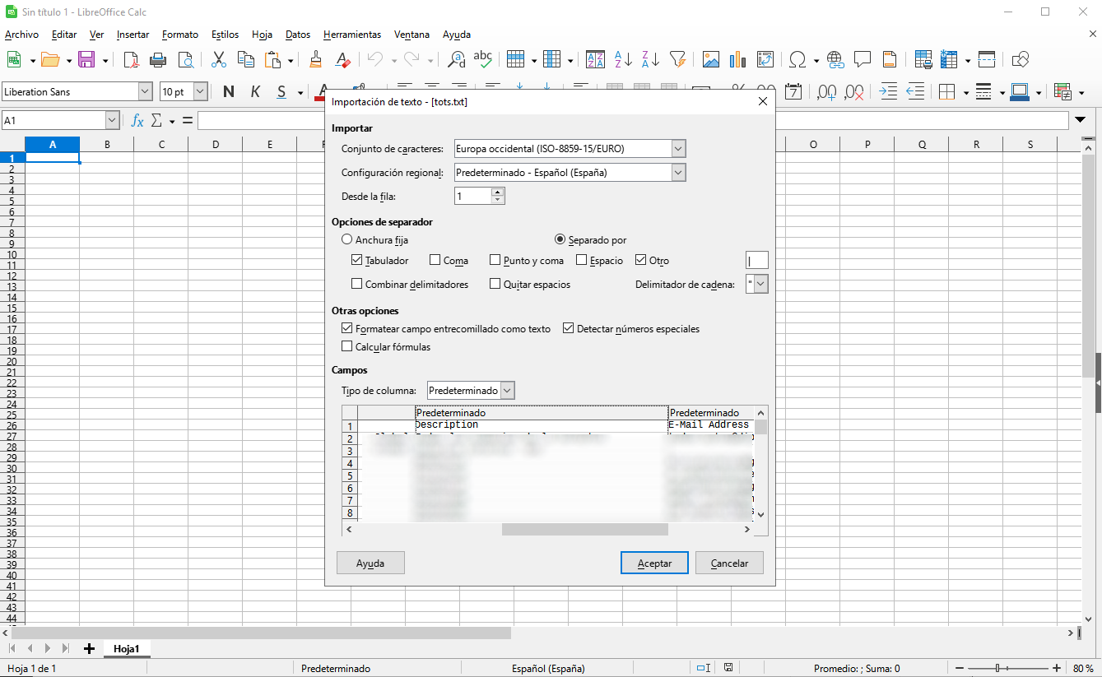
Task: Toggle Detectar números especiales checkbox
Action: tap(568, 328)
